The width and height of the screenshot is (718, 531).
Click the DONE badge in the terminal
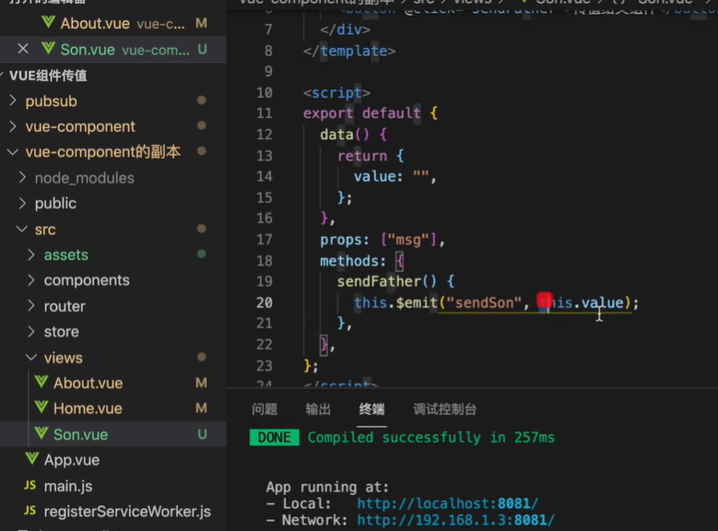click(275, 437)
